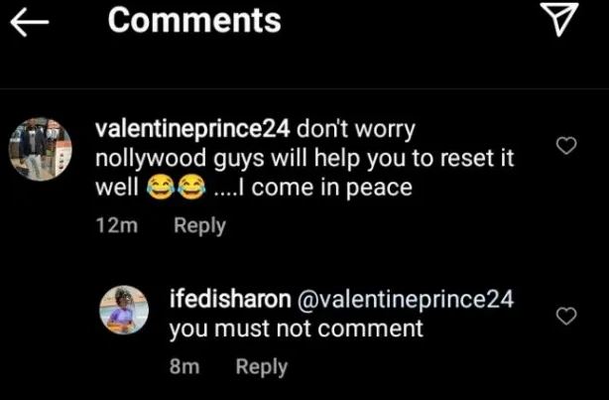The height and width of the screenshot is (400, 609).
Task: Like ifedisharon's reply with the heart
Action: click(565, 317)
